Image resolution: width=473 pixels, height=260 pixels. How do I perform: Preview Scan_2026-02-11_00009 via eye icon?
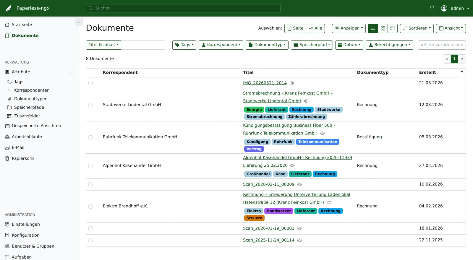(x=299, y=184)
